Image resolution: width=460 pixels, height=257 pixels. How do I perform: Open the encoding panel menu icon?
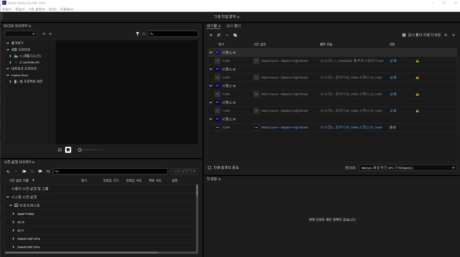pos(220,179)
